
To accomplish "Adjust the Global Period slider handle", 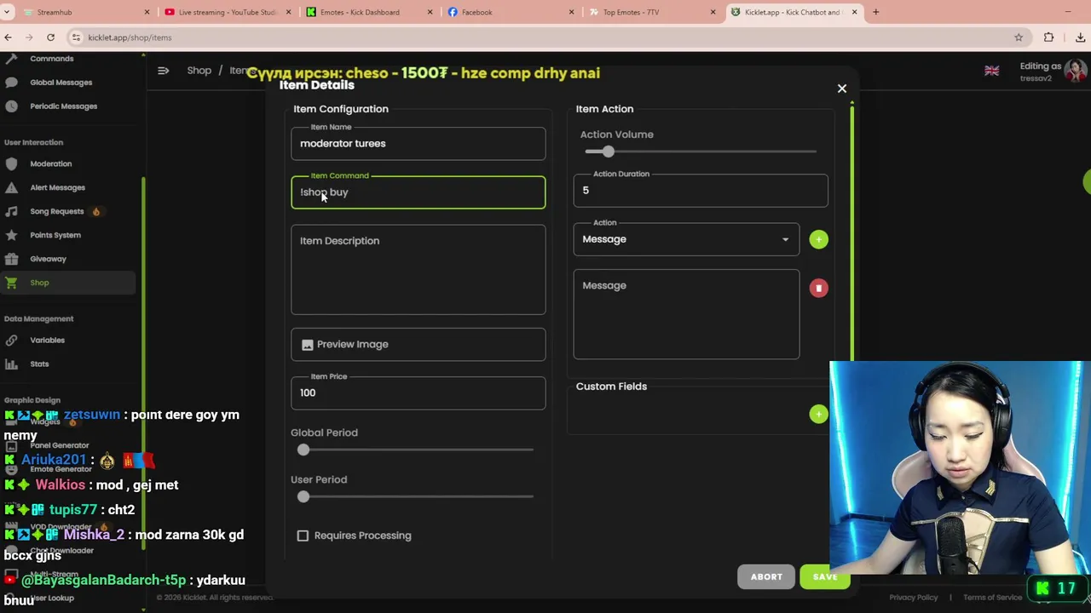I will 303,450.
